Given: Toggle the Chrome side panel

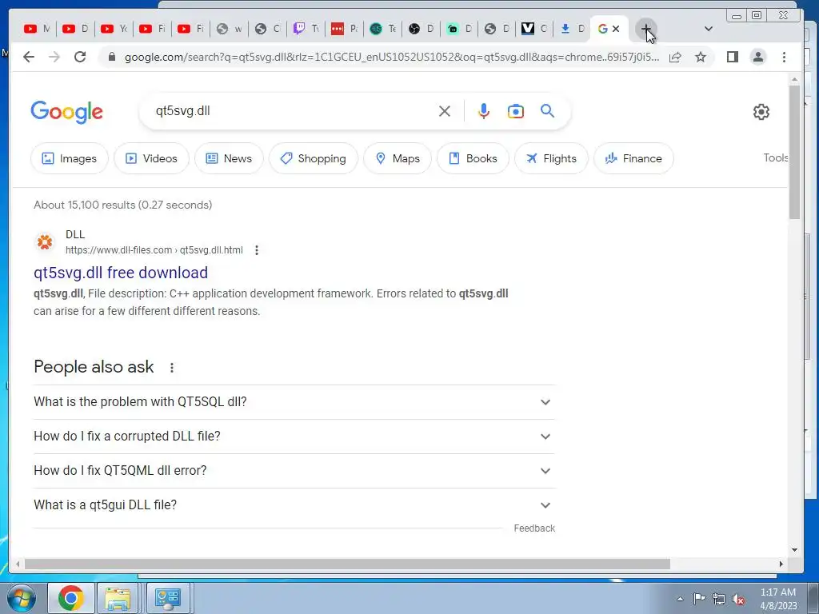Looking at the screenshot, I should (733, 57).
